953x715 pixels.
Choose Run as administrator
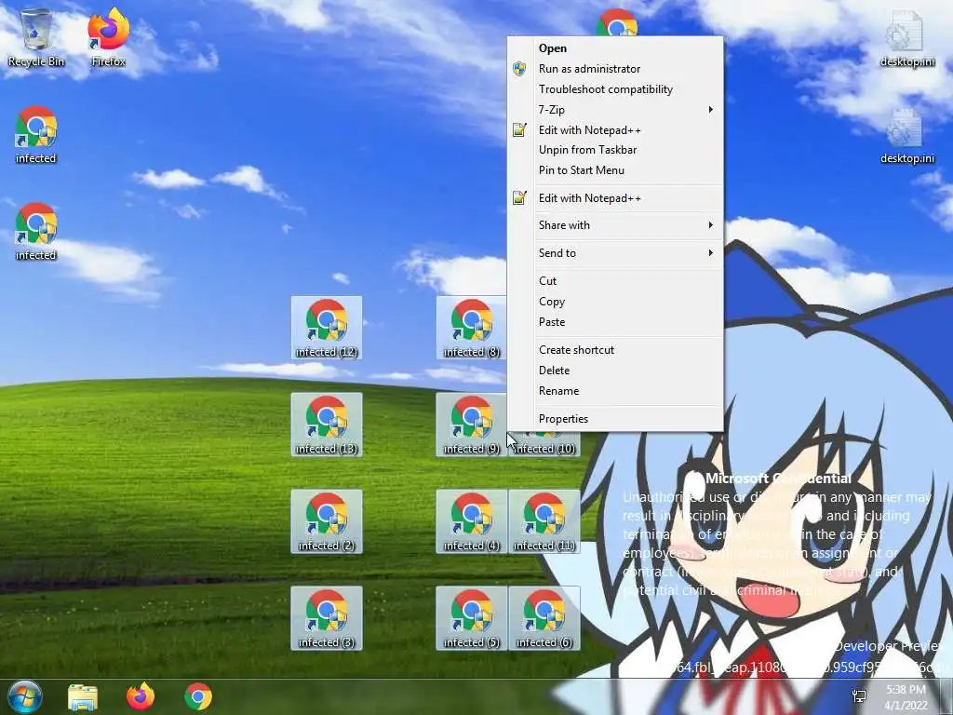point(615,69)
